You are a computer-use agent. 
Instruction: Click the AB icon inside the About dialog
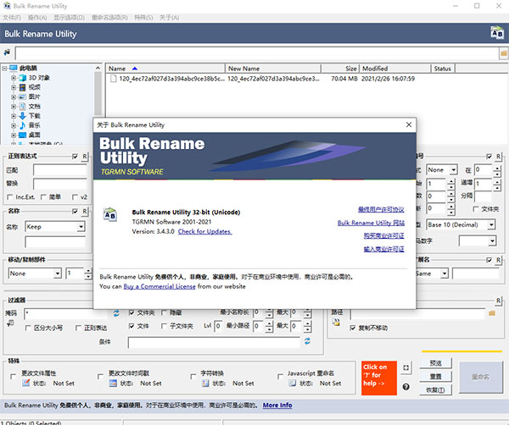click(x=110, y=214)
